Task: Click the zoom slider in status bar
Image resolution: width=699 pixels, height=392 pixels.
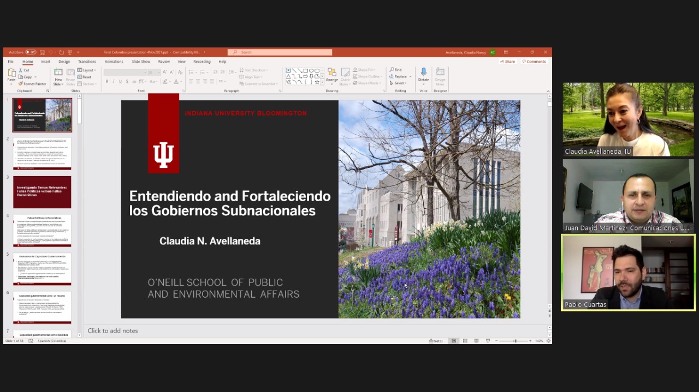Action: point(513,341)
